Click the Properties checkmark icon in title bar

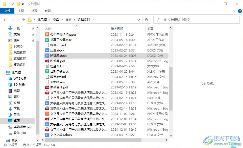pyautogui.click(x=13, y=4)
